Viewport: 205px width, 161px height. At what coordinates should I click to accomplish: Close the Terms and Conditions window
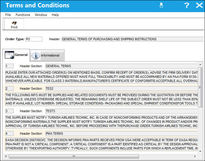199,5
